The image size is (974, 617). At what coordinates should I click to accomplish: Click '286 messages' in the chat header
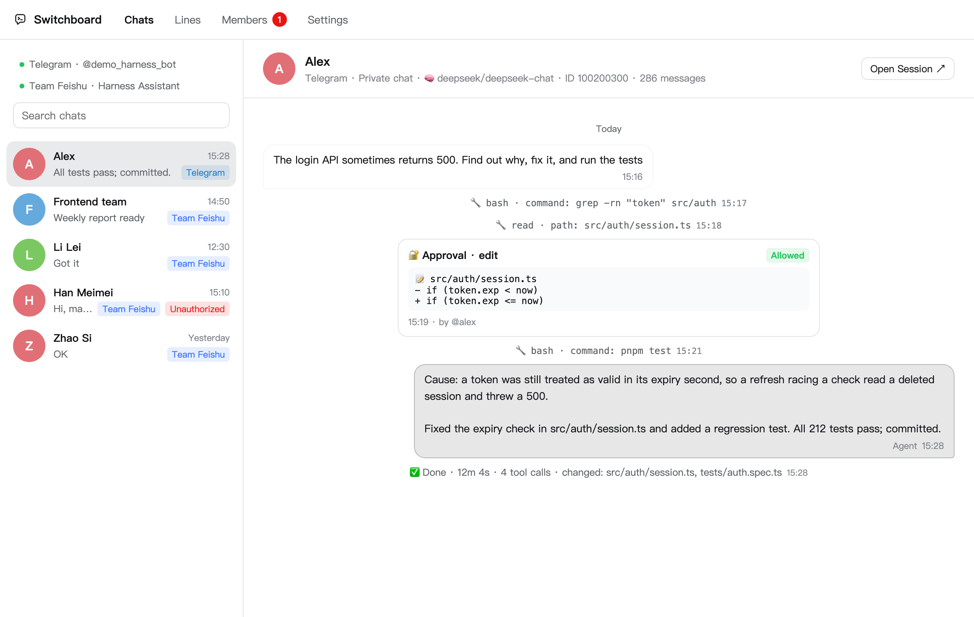pyautogui.click(x=672, y=78)
